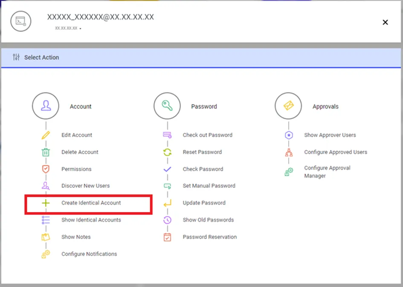The width and height of the screenshot is (403, 287).
Task: Open Configure Notifications
Action: [89, 254]
